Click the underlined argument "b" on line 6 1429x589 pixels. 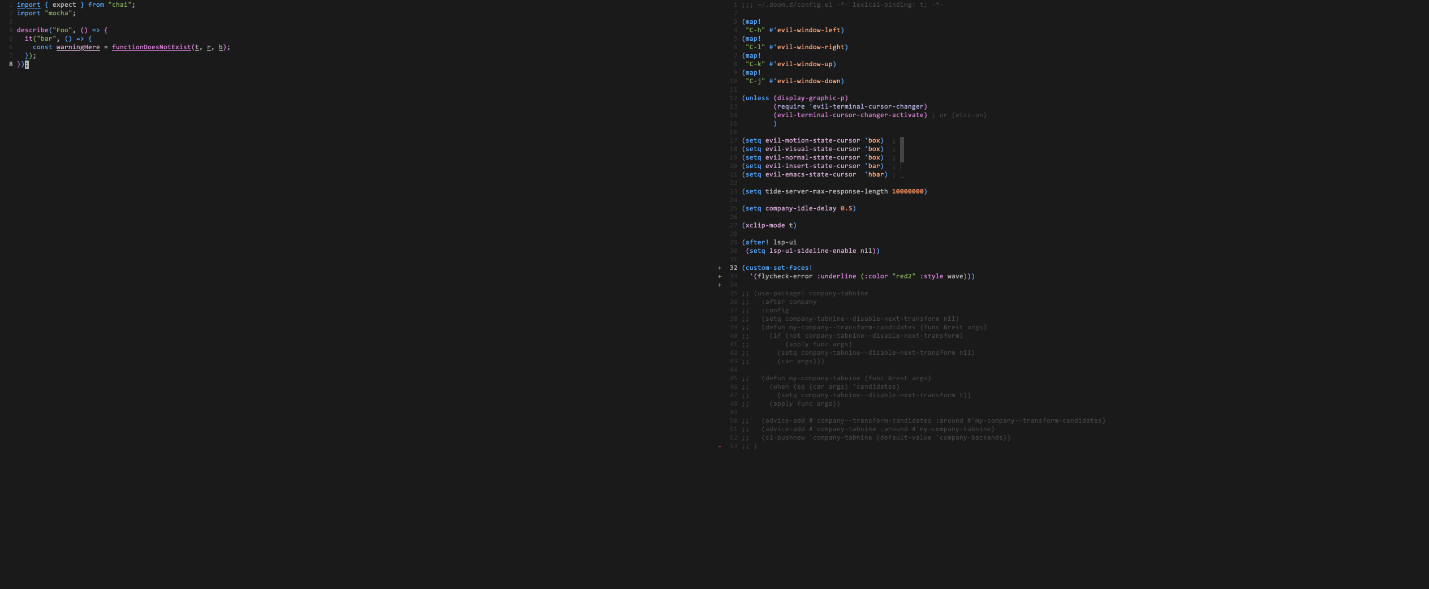click(x=221, y=47)
